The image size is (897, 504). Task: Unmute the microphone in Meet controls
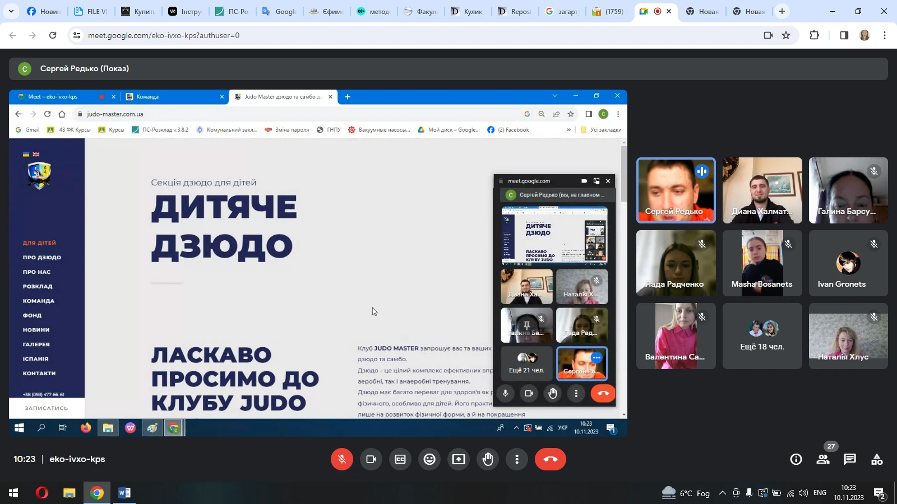(x=342, y=459)
